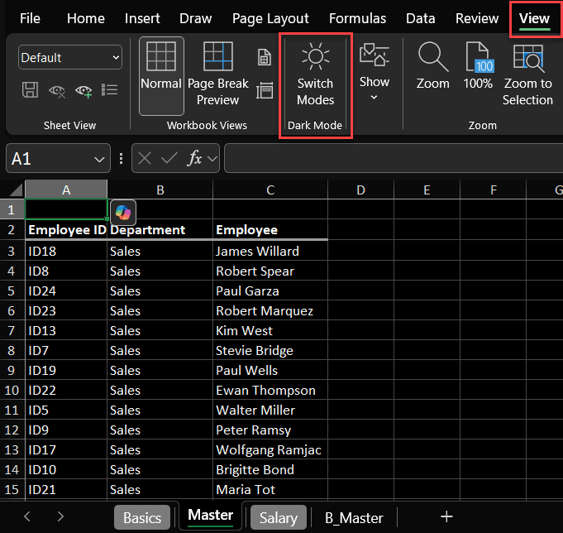Click Zoom to Selection
This screenshot has width=563, height=533.
coord(527,74)
